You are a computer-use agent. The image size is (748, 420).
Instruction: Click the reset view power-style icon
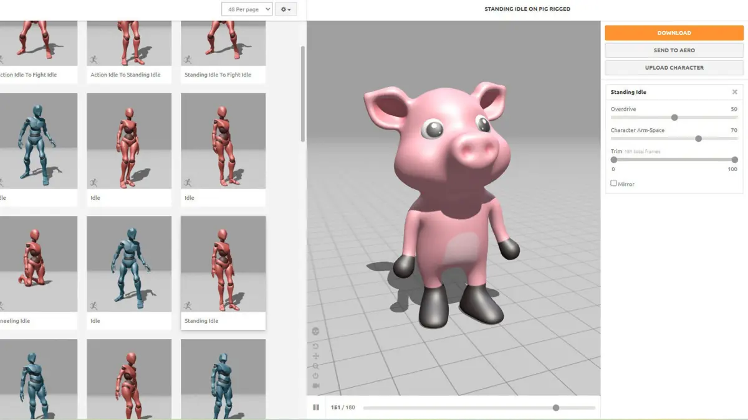tap(315, 376)
